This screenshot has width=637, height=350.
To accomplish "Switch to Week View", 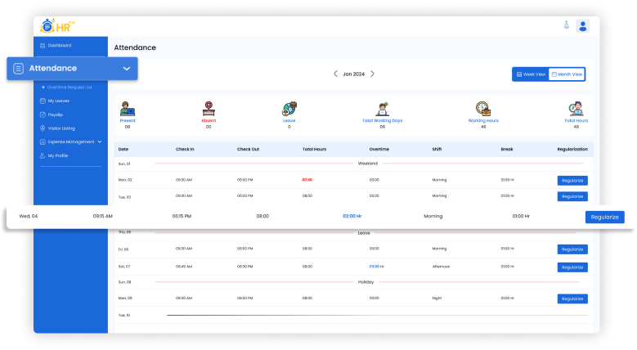I will tap(530, 74).
